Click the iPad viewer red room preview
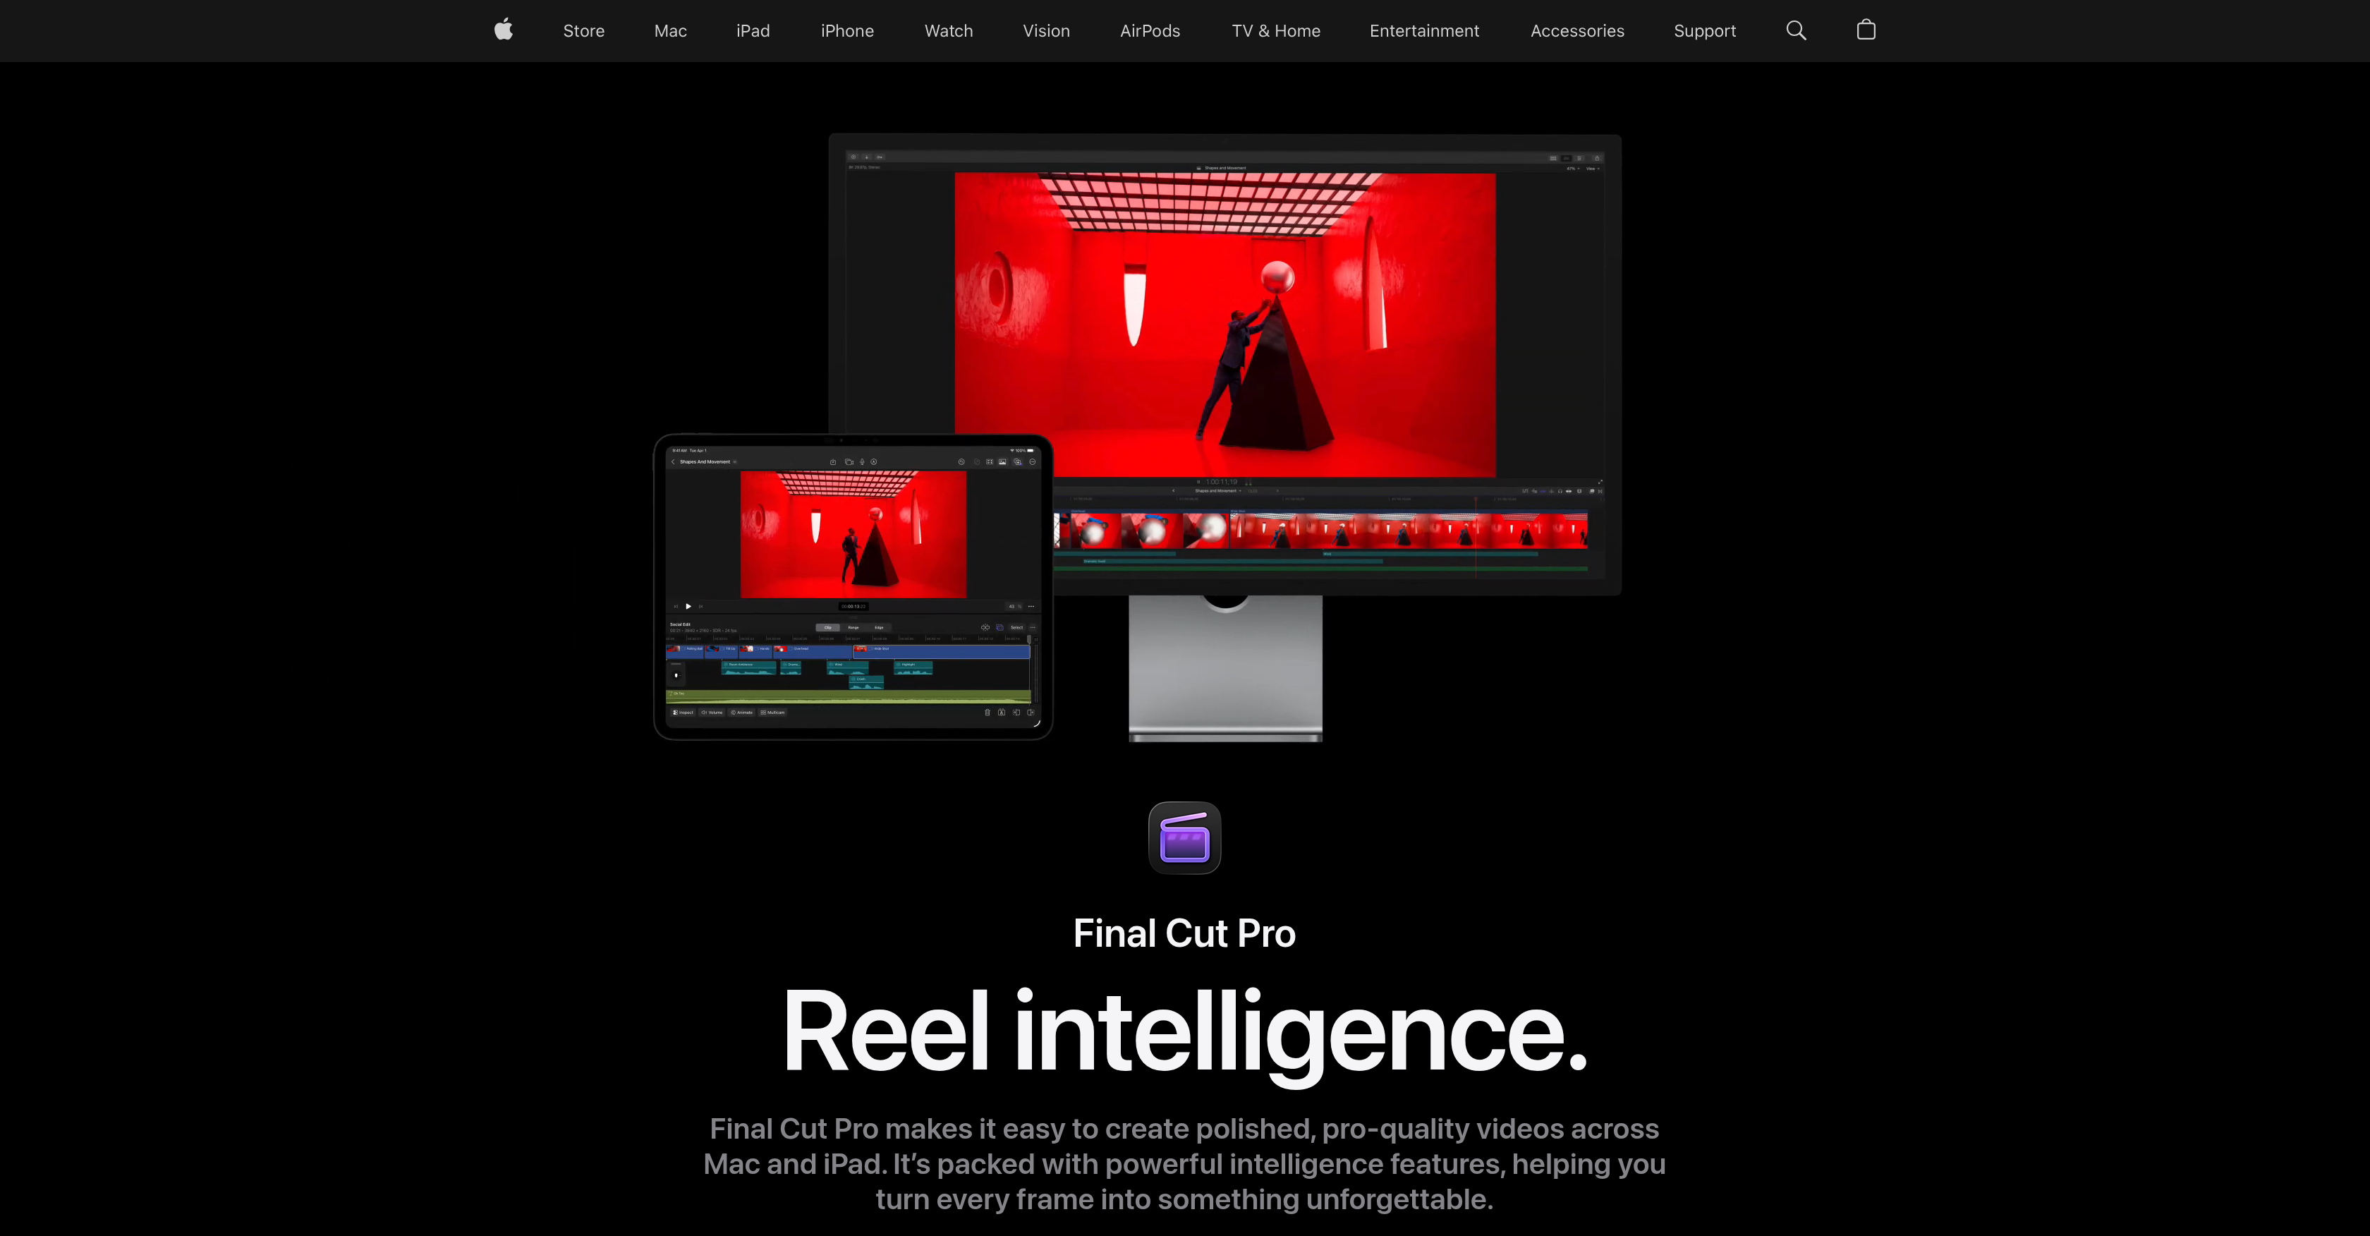Image resolution: width=2370 pixels, height=1236 pixels. point(853,534)
